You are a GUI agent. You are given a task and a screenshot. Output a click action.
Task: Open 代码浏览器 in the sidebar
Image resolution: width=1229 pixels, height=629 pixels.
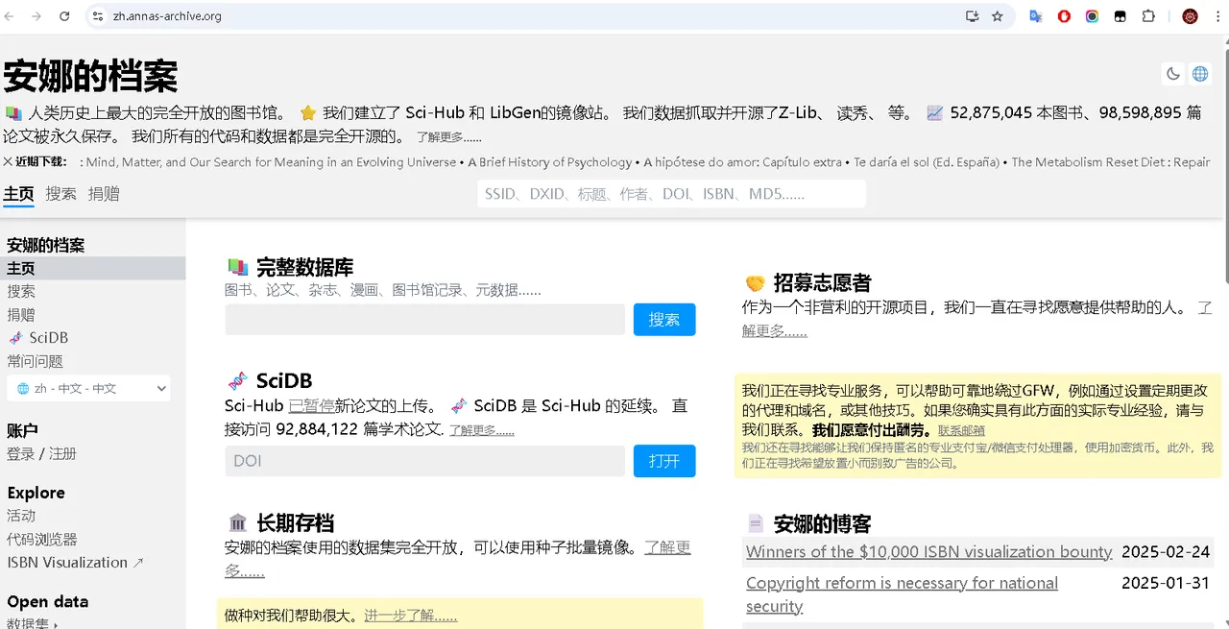(42, 540)
